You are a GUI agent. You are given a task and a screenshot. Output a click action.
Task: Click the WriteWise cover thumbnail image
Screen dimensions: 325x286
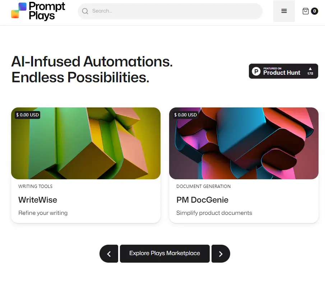click(86, 143)
